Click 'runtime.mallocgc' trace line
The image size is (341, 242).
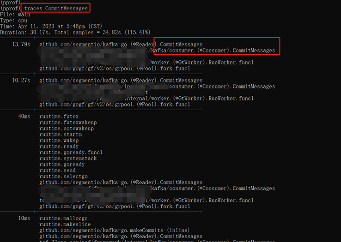(63, 218)
